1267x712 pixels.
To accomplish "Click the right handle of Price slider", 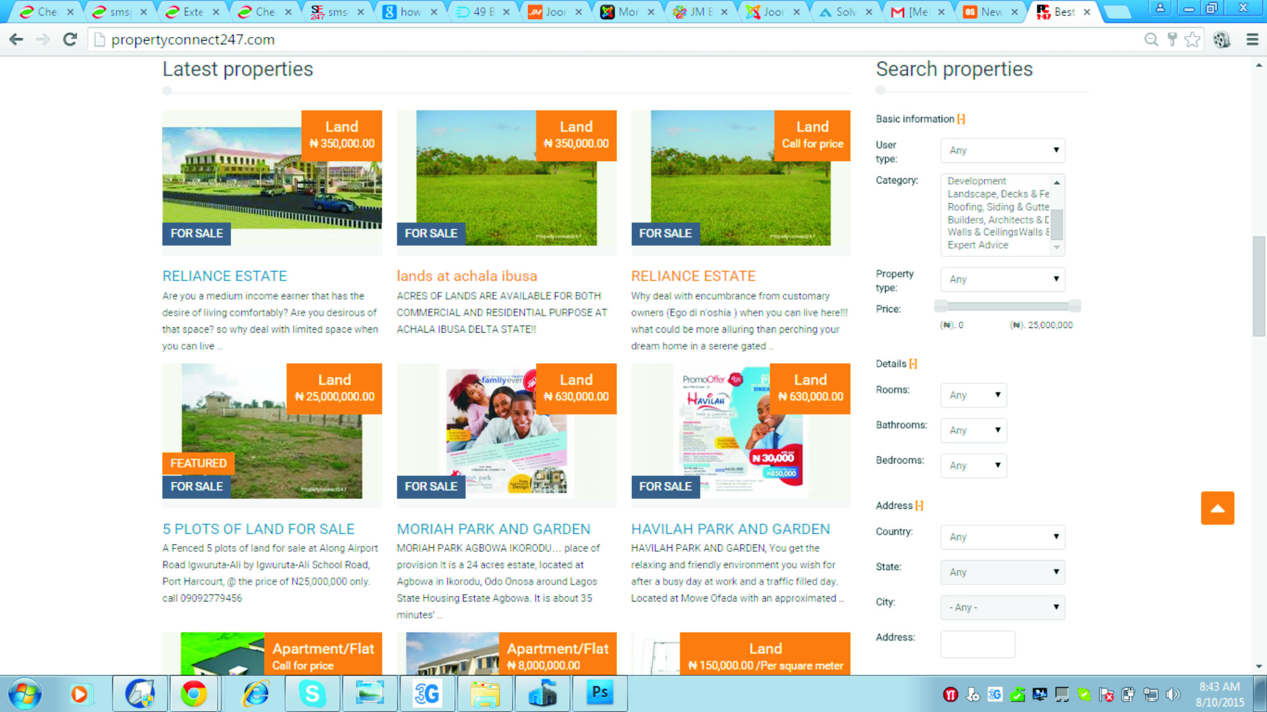I will click(x=1074, y=306).
